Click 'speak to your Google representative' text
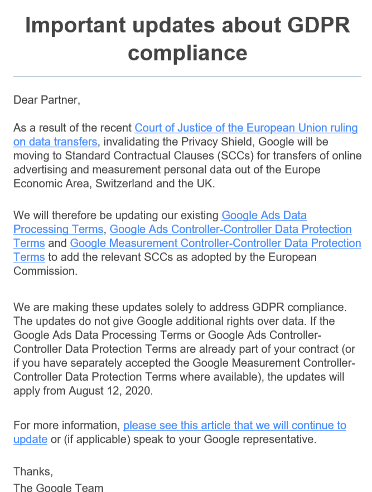372x492 pixels. 224,439
